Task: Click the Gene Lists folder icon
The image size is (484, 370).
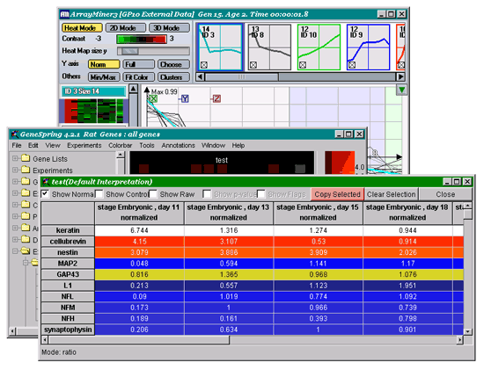Action: click(26, 158)
